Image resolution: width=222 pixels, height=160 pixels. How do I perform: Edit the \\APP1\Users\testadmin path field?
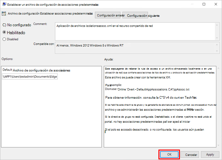coord(30,77)
